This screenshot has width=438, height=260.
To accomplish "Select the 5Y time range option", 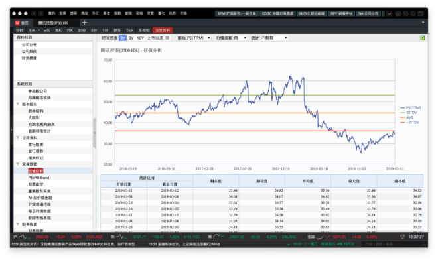I will [x=131, y=38].
